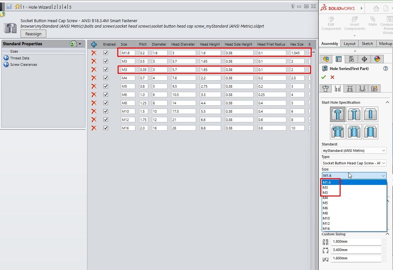Open Hole Series help question mark
The width and height of the screenshot is (393, 270).
pyautogui.click(x=386, y=68)
